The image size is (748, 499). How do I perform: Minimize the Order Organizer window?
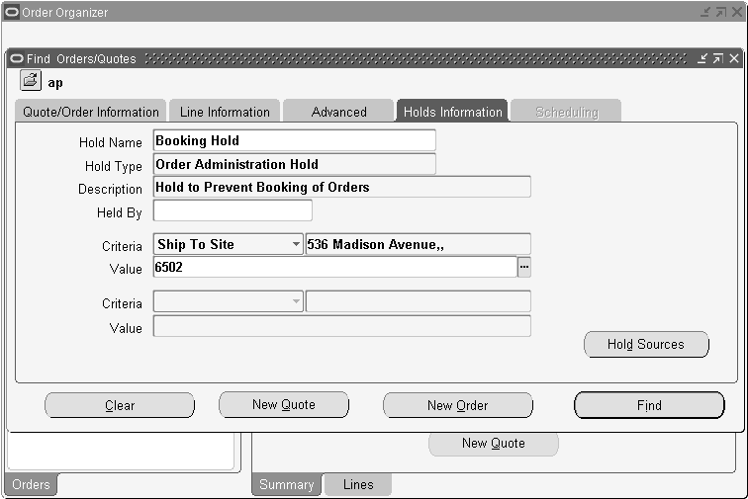click(x=705, y=12)
